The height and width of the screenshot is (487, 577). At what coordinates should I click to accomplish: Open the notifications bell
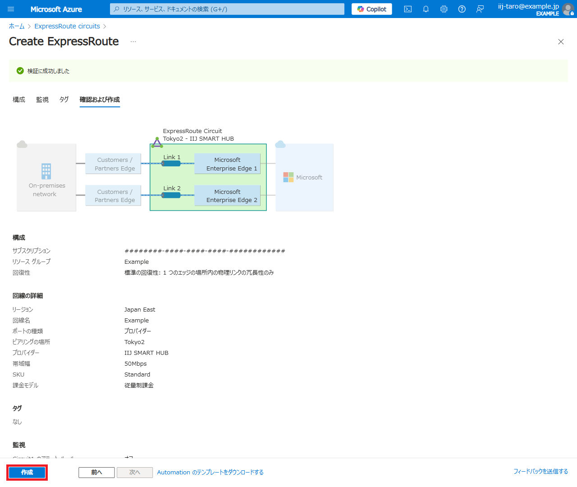[x=426, y=9]
